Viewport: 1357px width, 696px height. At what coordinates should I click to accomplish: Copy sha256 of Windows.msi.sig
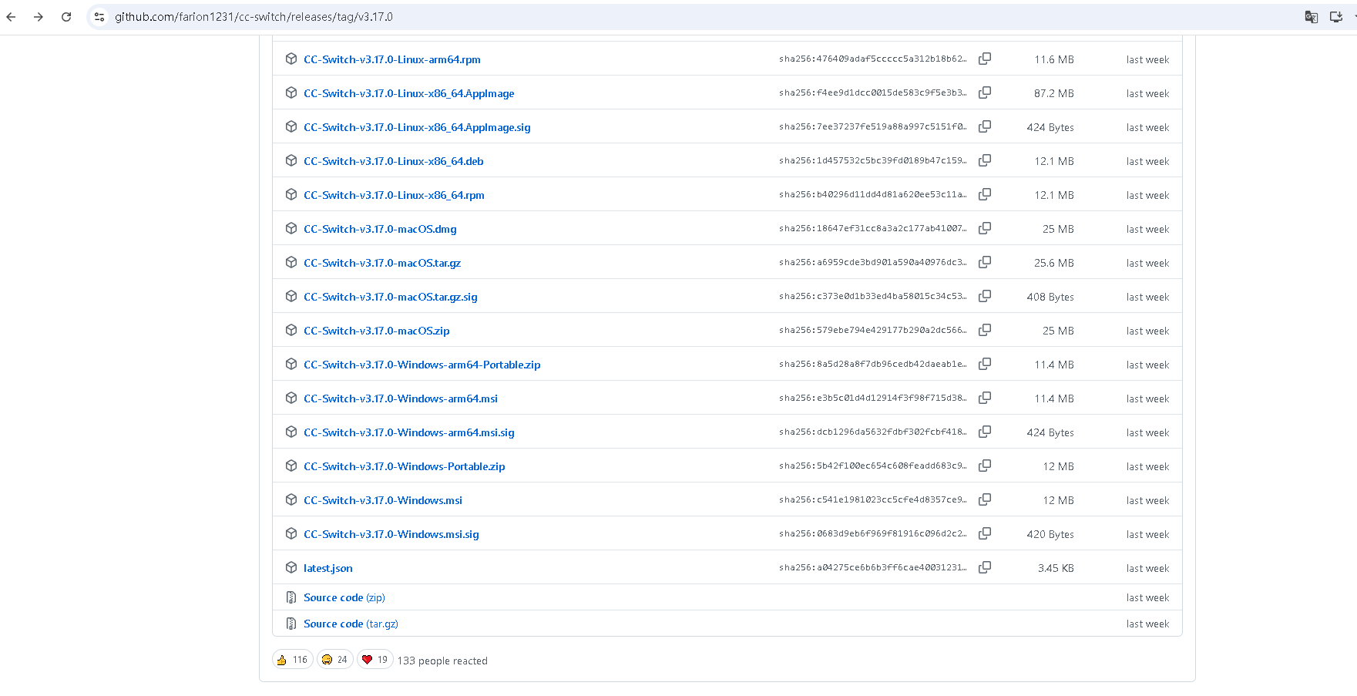coord(985,533)
